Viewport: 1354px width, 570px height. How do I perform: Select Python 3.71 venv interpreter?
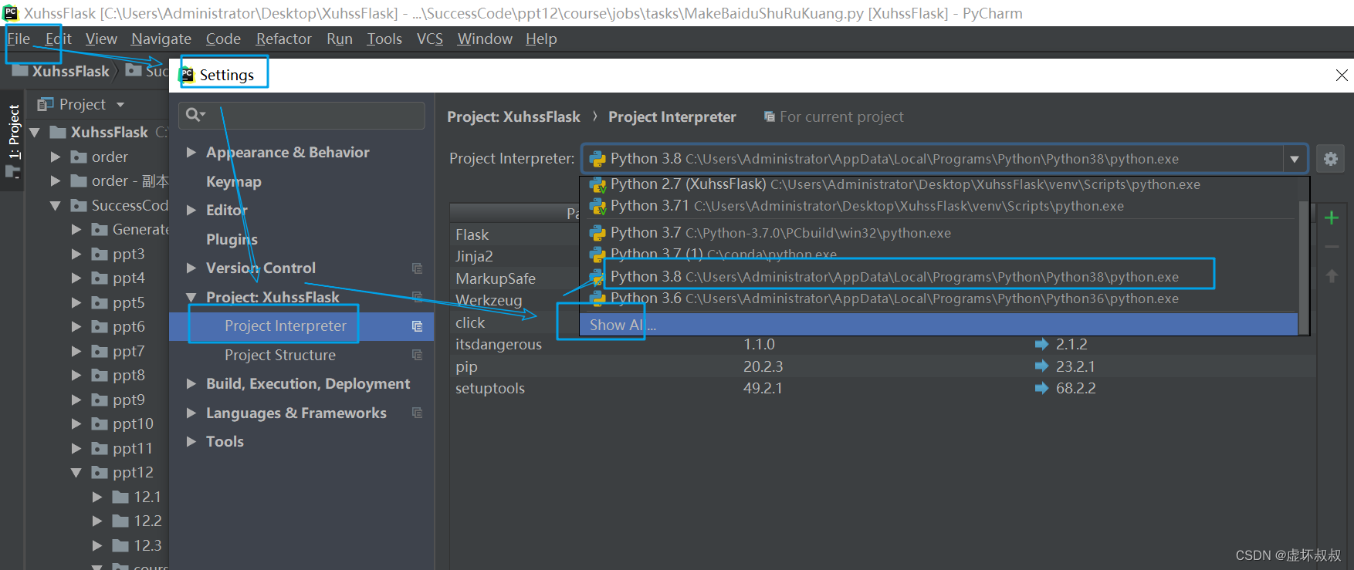click(939, 206)
